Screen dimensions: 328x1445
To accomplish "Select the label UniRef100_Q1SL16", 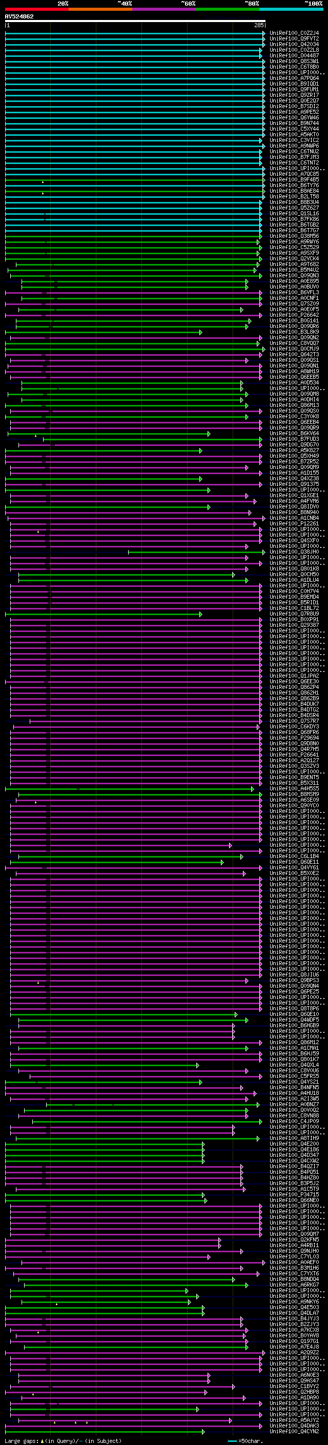I will click(294, 213).
